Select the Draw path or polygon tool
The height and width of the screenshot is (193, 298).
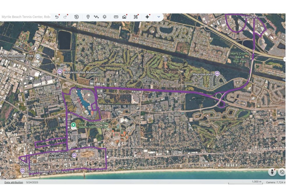[x=96, y=17]
